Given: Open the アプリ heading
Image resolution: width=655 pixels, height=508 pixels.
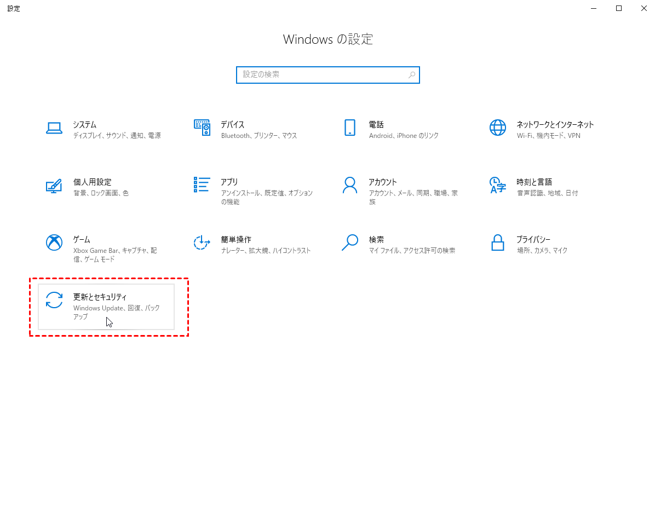Looking at the screenshot, I should 229,182.
